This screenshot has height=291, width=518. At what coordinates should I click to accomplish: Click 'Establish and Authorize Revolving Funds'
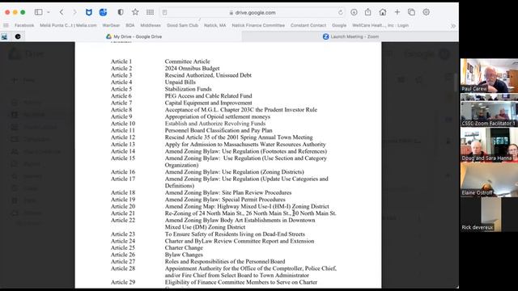pos(215,124)
